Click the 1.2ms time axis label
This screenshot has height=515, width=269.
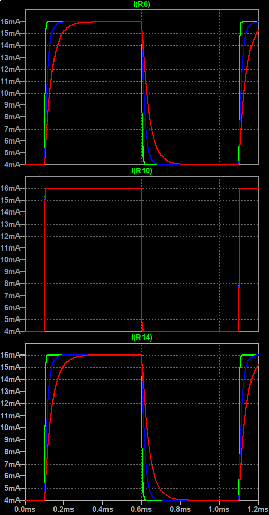tap(258, 508)
